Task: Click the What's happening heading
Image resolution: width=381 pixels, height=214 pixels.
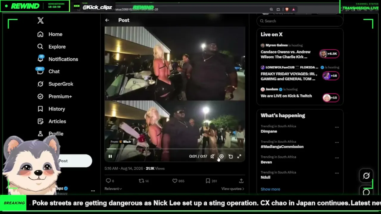Action: [x=283, y=115]
